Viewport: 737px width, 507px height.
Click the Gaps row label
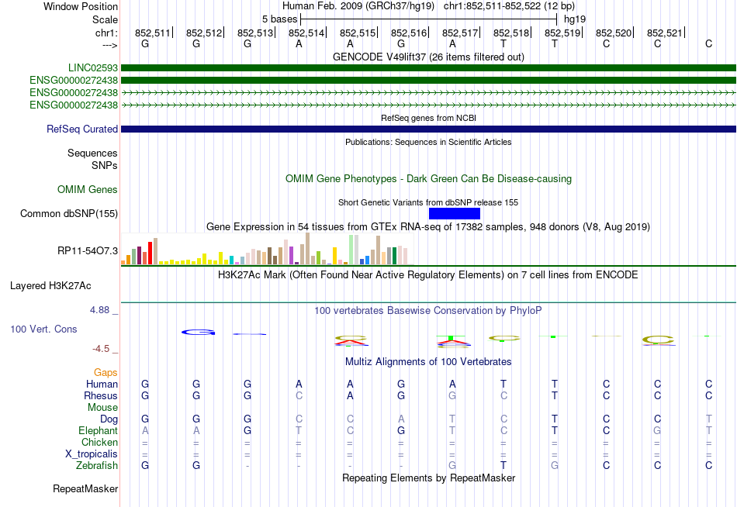point(106,373)
